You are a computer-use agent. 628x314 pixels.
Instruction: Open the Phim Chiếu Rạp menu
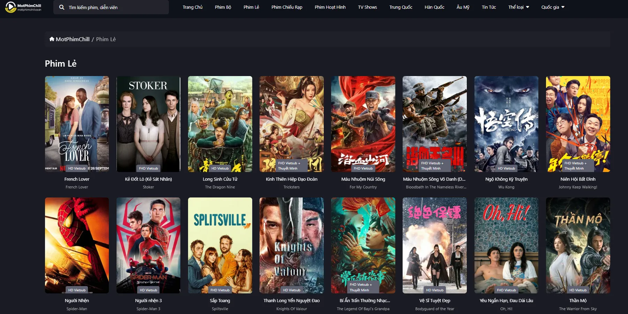tap(287, 7)
